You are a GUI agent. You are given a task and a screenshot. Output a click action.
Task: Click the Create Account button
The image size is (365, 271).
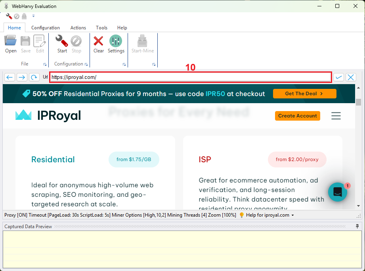point(298,116)
